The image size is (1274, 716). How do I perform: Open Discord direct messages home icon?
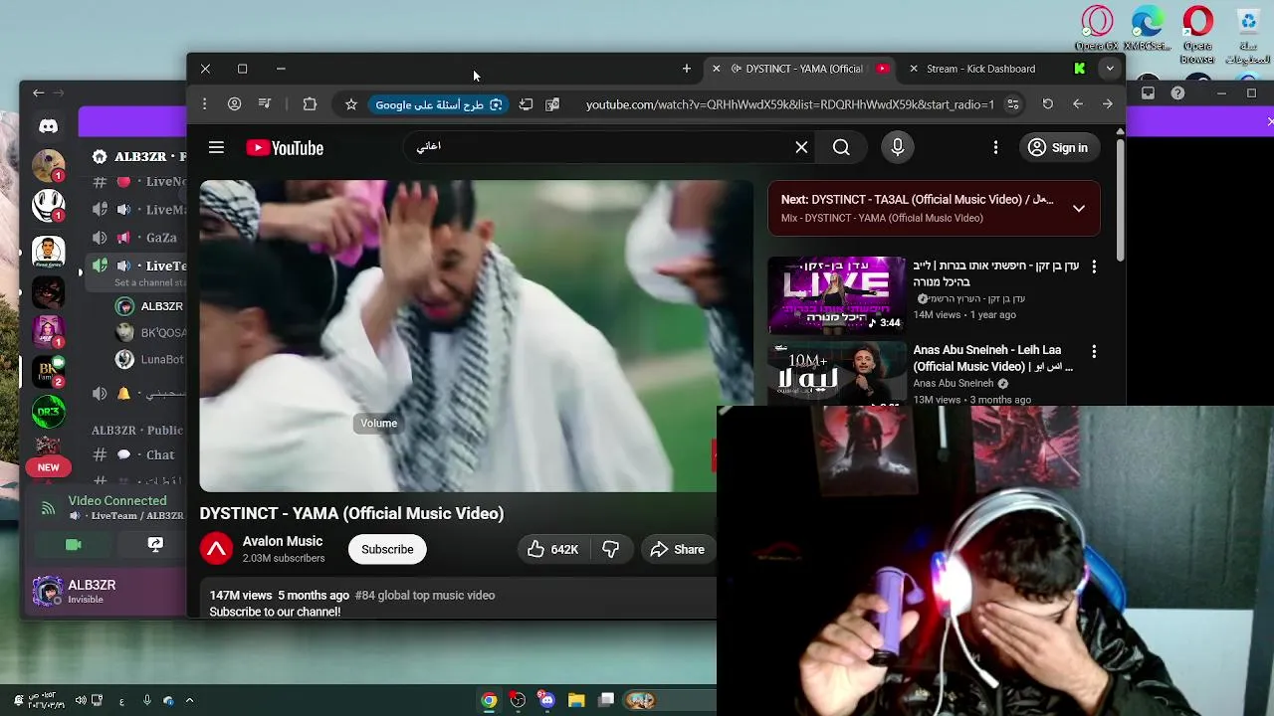48,126
